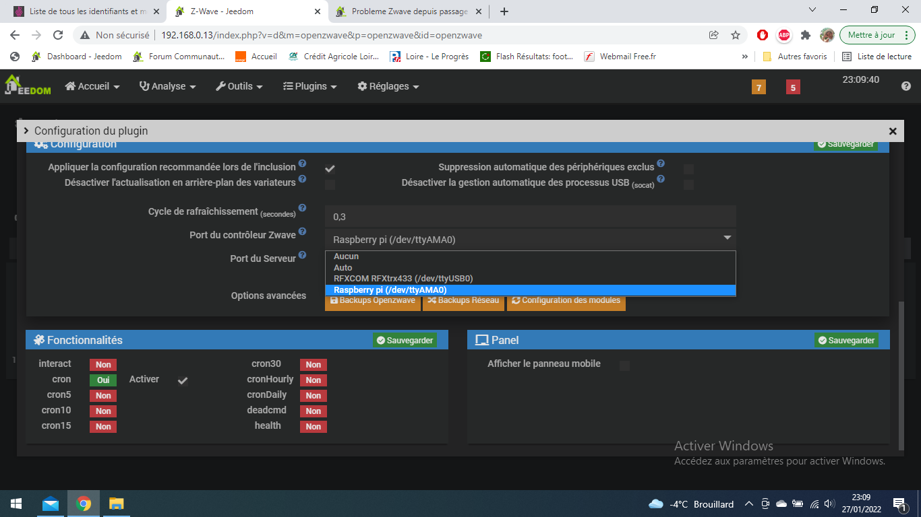Open the Webmail Free.fr bookmark

(x=620, y=57)
